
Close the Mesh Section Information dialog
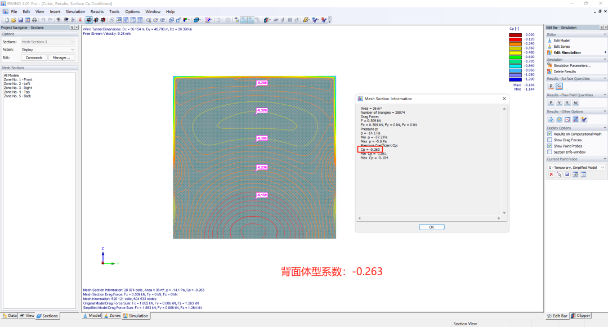tap(504, 99)
